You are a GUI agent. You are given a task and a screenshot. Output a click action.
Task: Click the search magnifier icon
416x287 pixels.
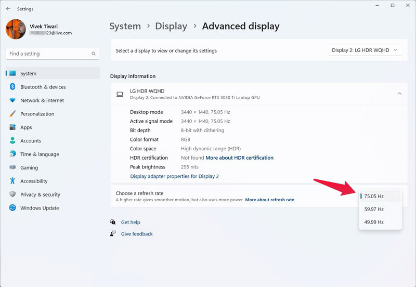[94, 54]
